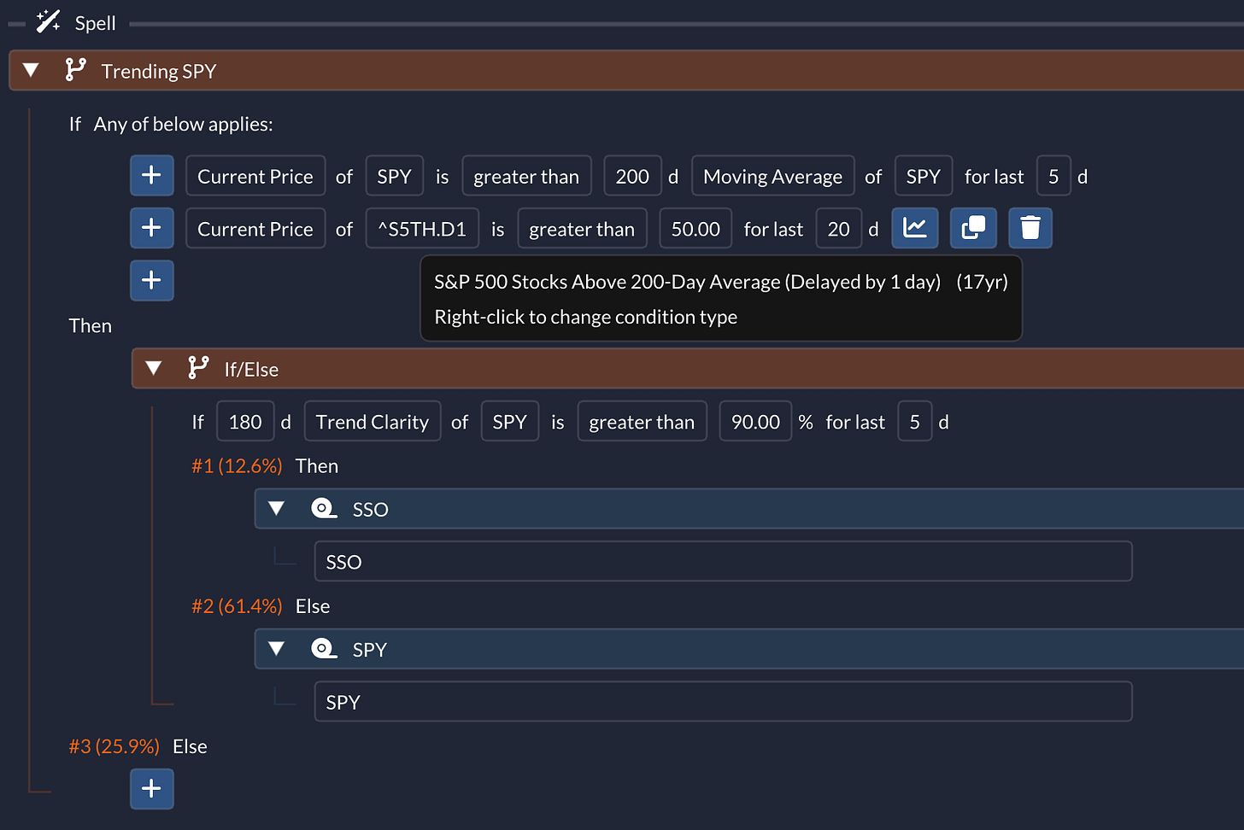Select the SPY block header title
1244x830 pixels.
coord(370,649)
